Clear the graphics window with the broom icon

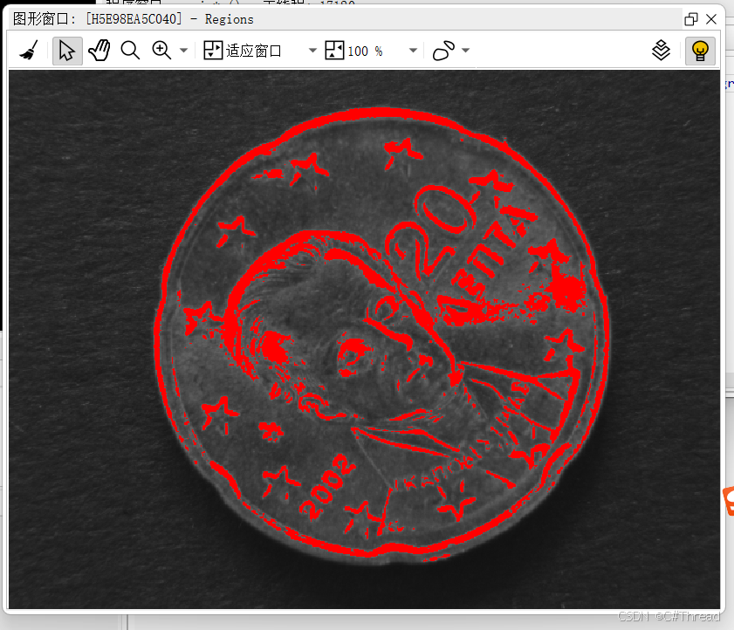[29, 51]
